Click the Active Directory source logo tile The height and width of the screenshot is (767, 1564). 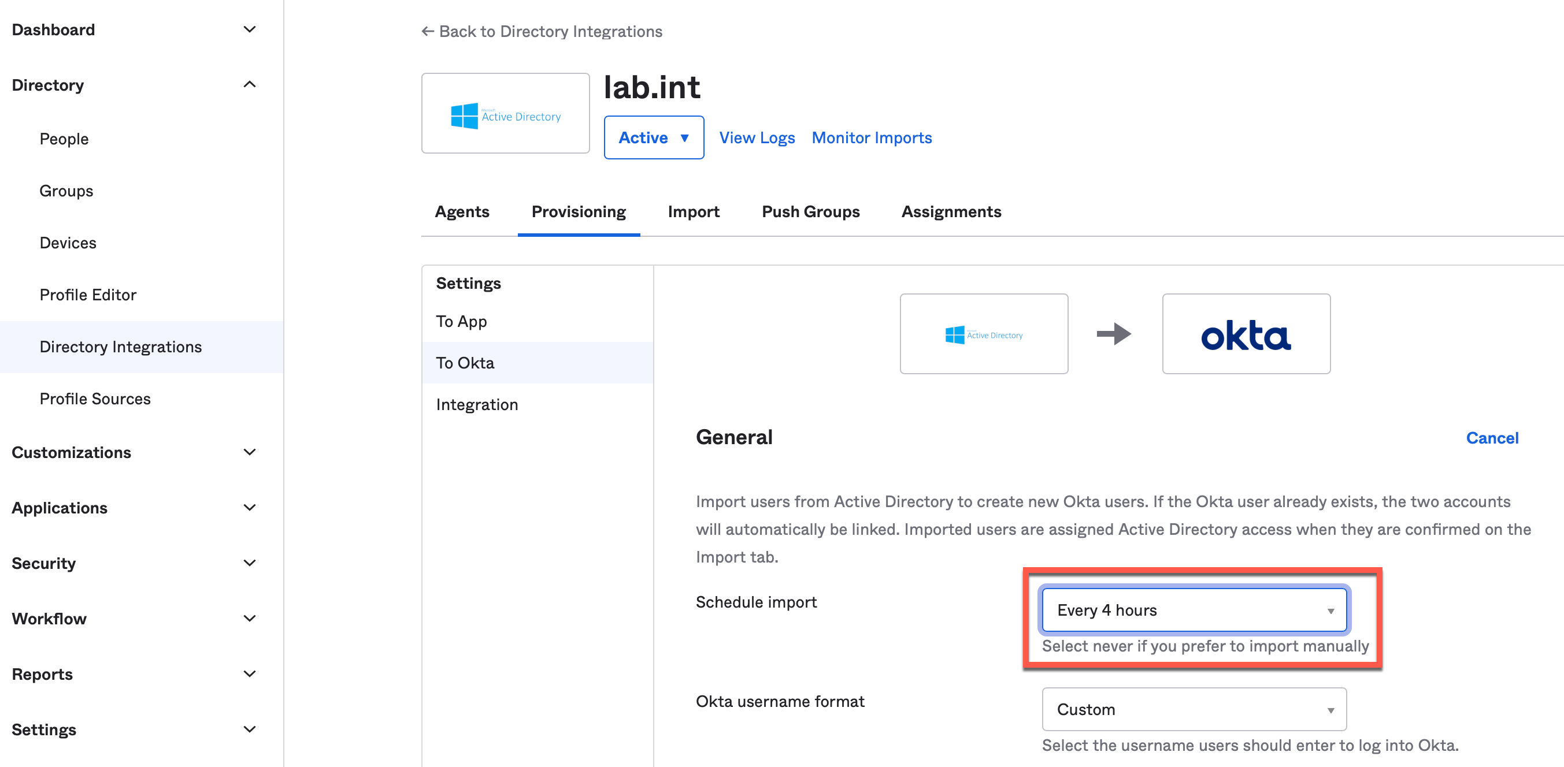(983, 334)
